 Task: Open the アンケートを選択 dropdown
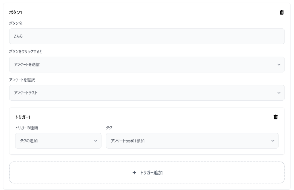(x=147, y=93)
